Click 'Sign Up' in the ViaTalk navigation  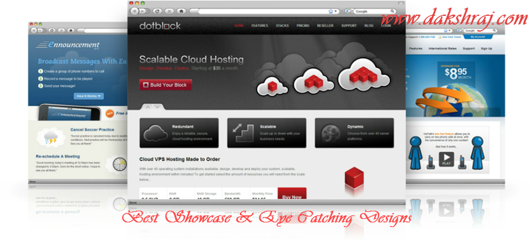(x=486, y=49)
